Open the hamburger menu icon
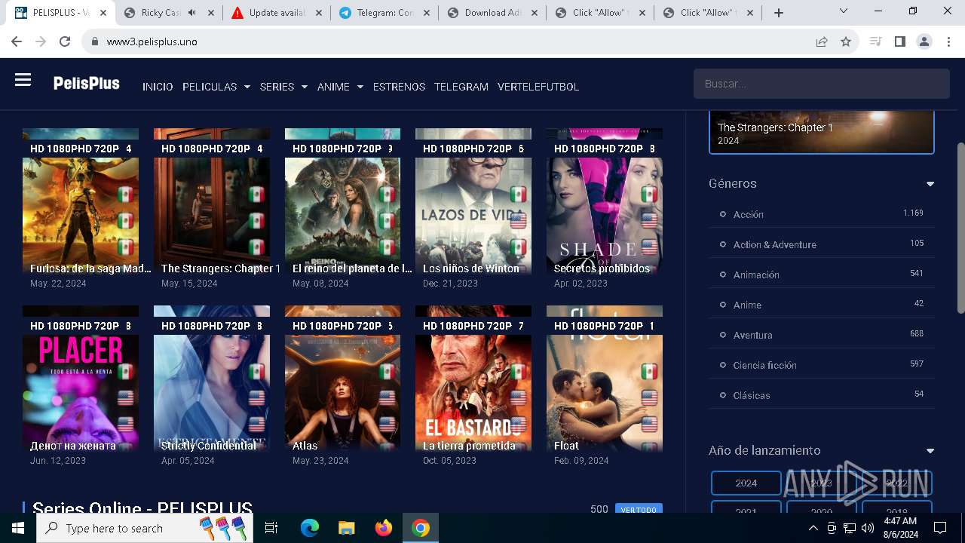The image size is (965, 543). pos(23,80)
